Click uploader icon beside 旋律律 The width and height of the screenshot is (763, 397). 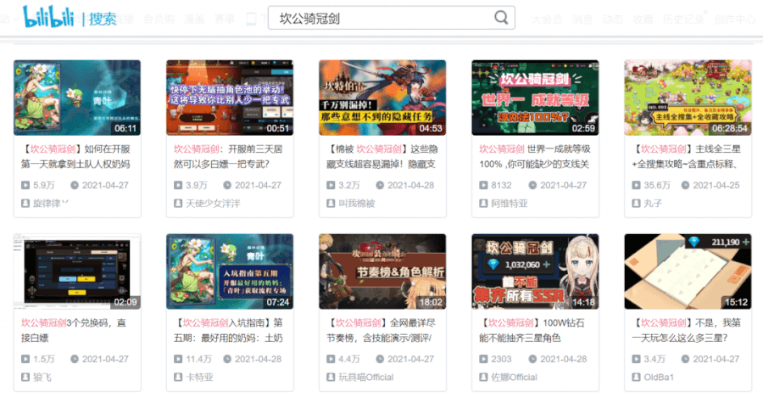(25, 204)
